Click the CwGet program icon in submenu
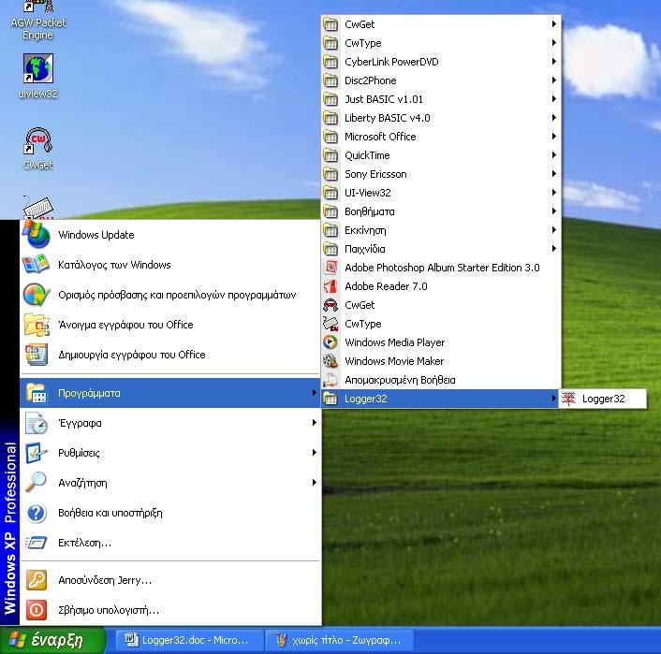 (x=330, y=305)
